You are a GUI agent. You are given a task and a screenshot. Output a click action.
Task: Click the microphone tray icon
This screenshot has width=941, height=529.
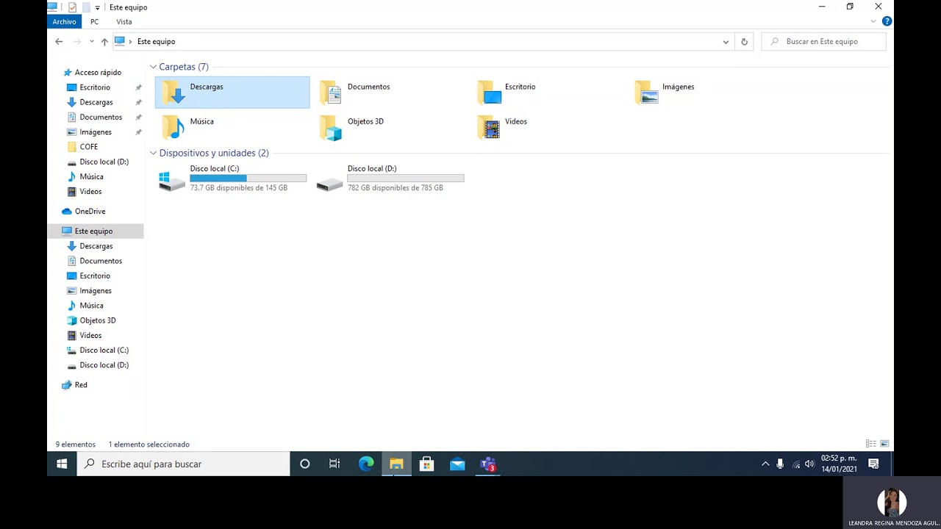(x=780, y=464)
